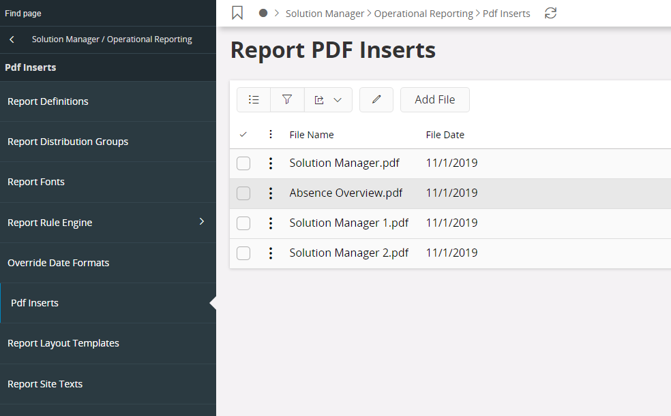This screenshot has height=416, width=671.
Task: Open row menu dots for Solution Manager.pdf
Action: pos(271,163)
